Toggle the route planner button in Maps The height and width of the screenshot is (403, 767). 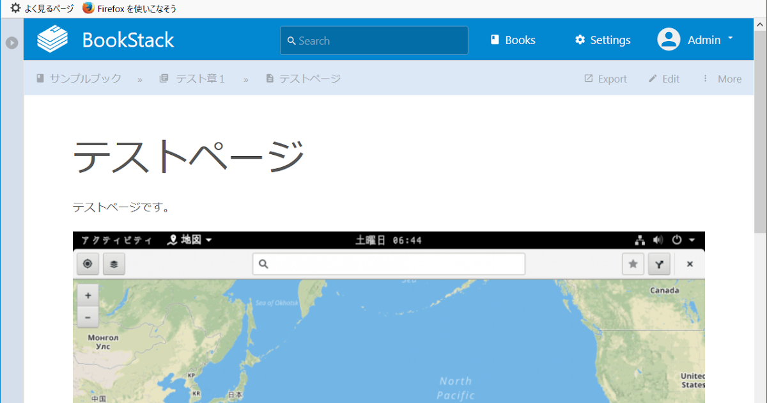tap(659, 264)
